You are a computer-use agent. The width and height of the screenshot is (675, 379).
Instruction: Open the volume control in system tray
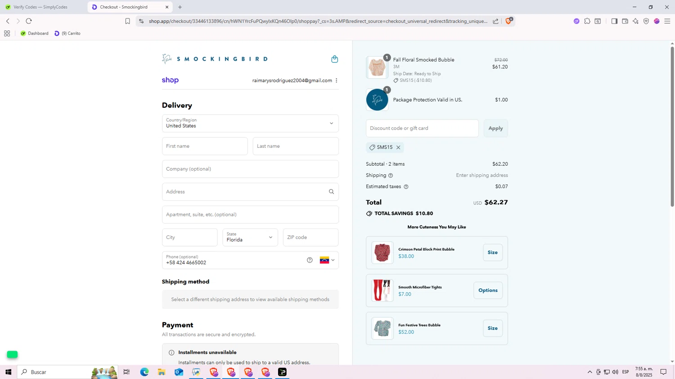[x=615, y=372]
